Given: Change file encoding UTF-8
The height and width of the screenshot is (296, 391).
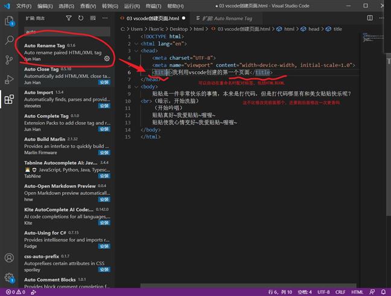Looking at the screenshot, I should tap(323, 292).
